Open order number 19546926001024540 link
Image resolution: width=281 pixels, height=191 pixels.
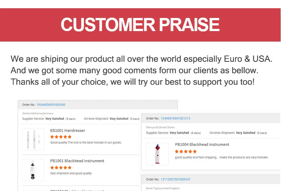tap(51, 105)
